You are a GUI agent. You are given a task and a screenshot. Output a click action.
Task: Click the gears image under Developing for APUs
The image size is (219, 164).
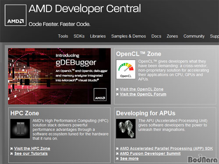coord(126,129)
